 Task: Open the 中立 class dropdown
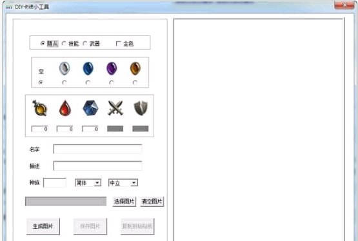[123, 183]
